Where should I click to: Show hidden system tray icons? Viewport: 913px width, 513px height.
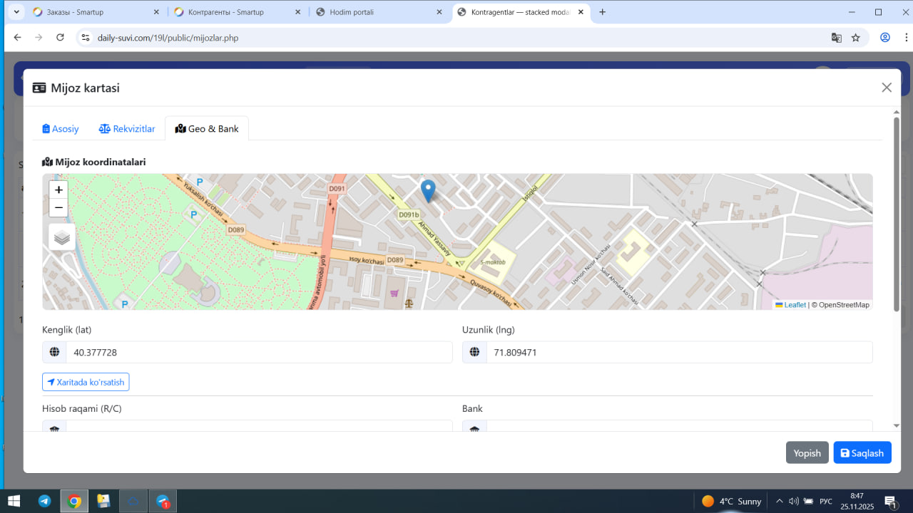(779, 501)
